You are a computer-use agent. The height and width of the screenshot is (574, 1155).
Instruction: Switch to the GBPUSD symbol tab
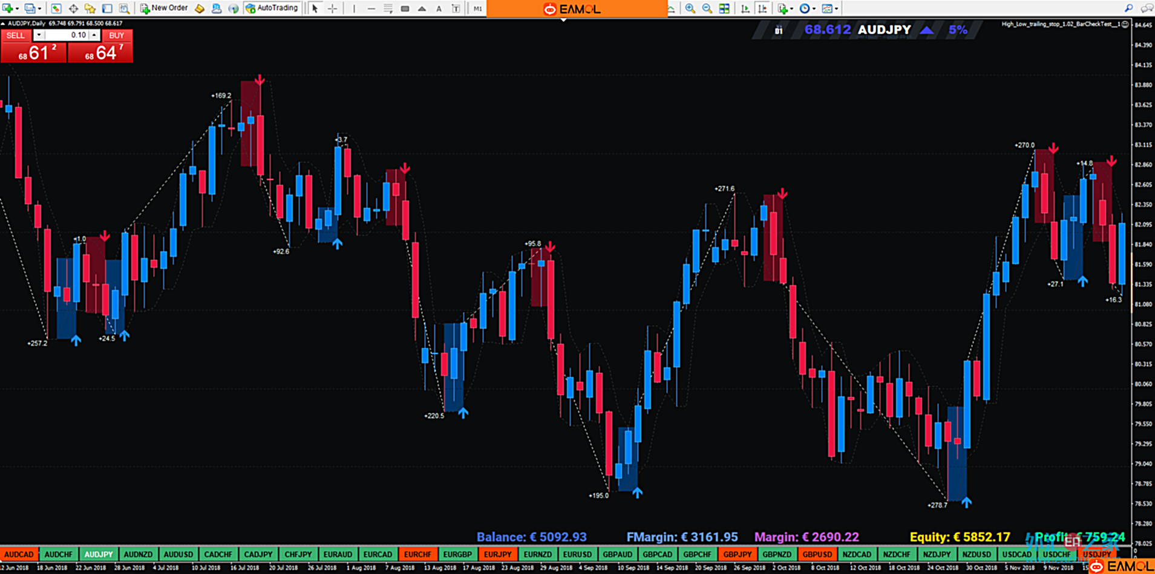click(x=817, y=554)
